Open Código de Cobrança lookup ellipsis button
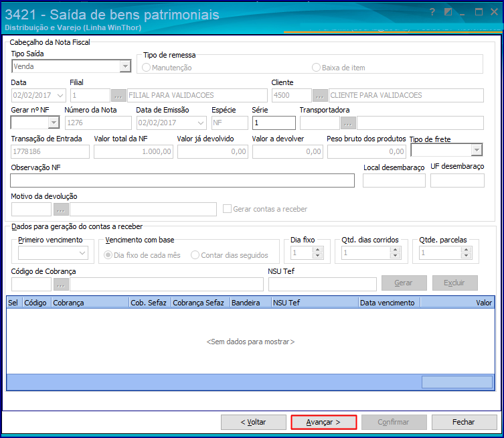The width and height of the screenshot is (504, 438). pos(61,284)
